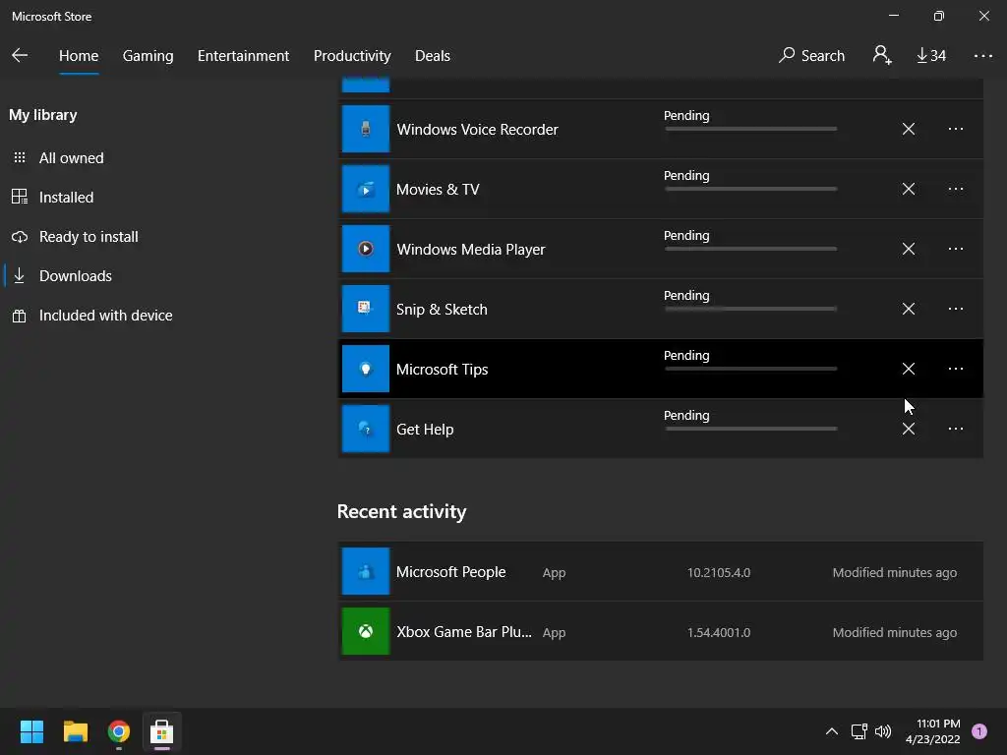
Task: Open more options for Get Help
Action: [x=956, y=429]
